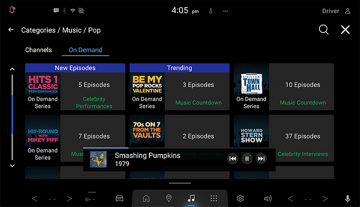Open search with magnifier icon
The width and height of the screenshot is (360, 207).
(x=324, y=30)
